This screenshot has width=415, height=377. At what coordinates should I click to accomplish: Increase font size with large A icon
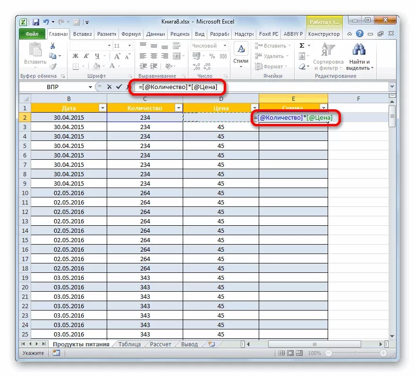tap(117, 56)
